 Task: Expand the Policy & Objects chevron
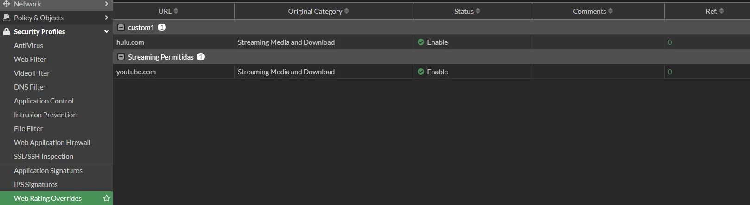107,18
